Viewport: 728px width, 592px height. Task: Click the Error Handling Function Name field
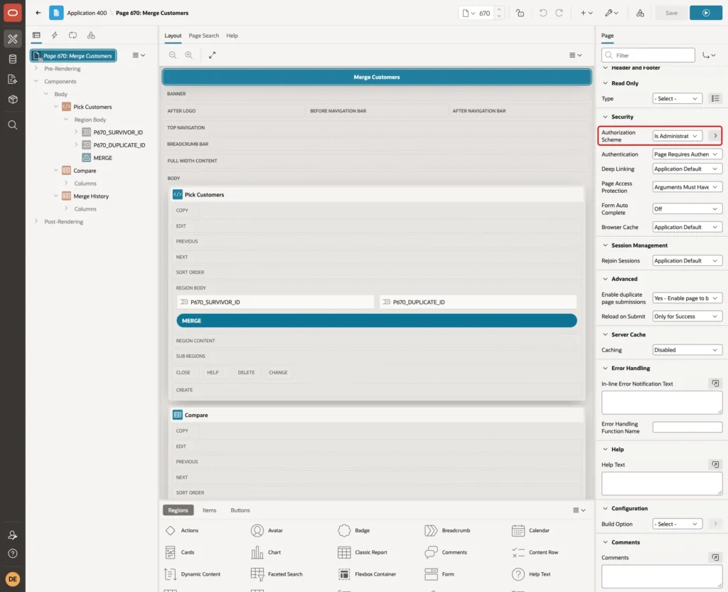[687, 427]
